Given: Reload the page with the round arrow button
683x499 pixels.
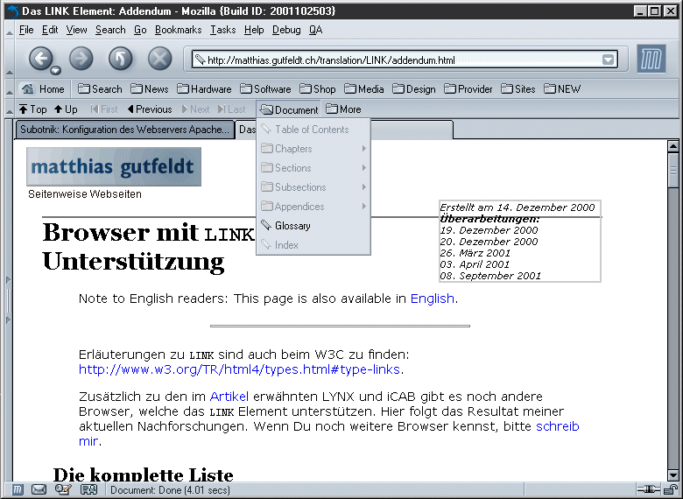Looking at the screenshot, I should pyautogui.click(x=121, y=59).
